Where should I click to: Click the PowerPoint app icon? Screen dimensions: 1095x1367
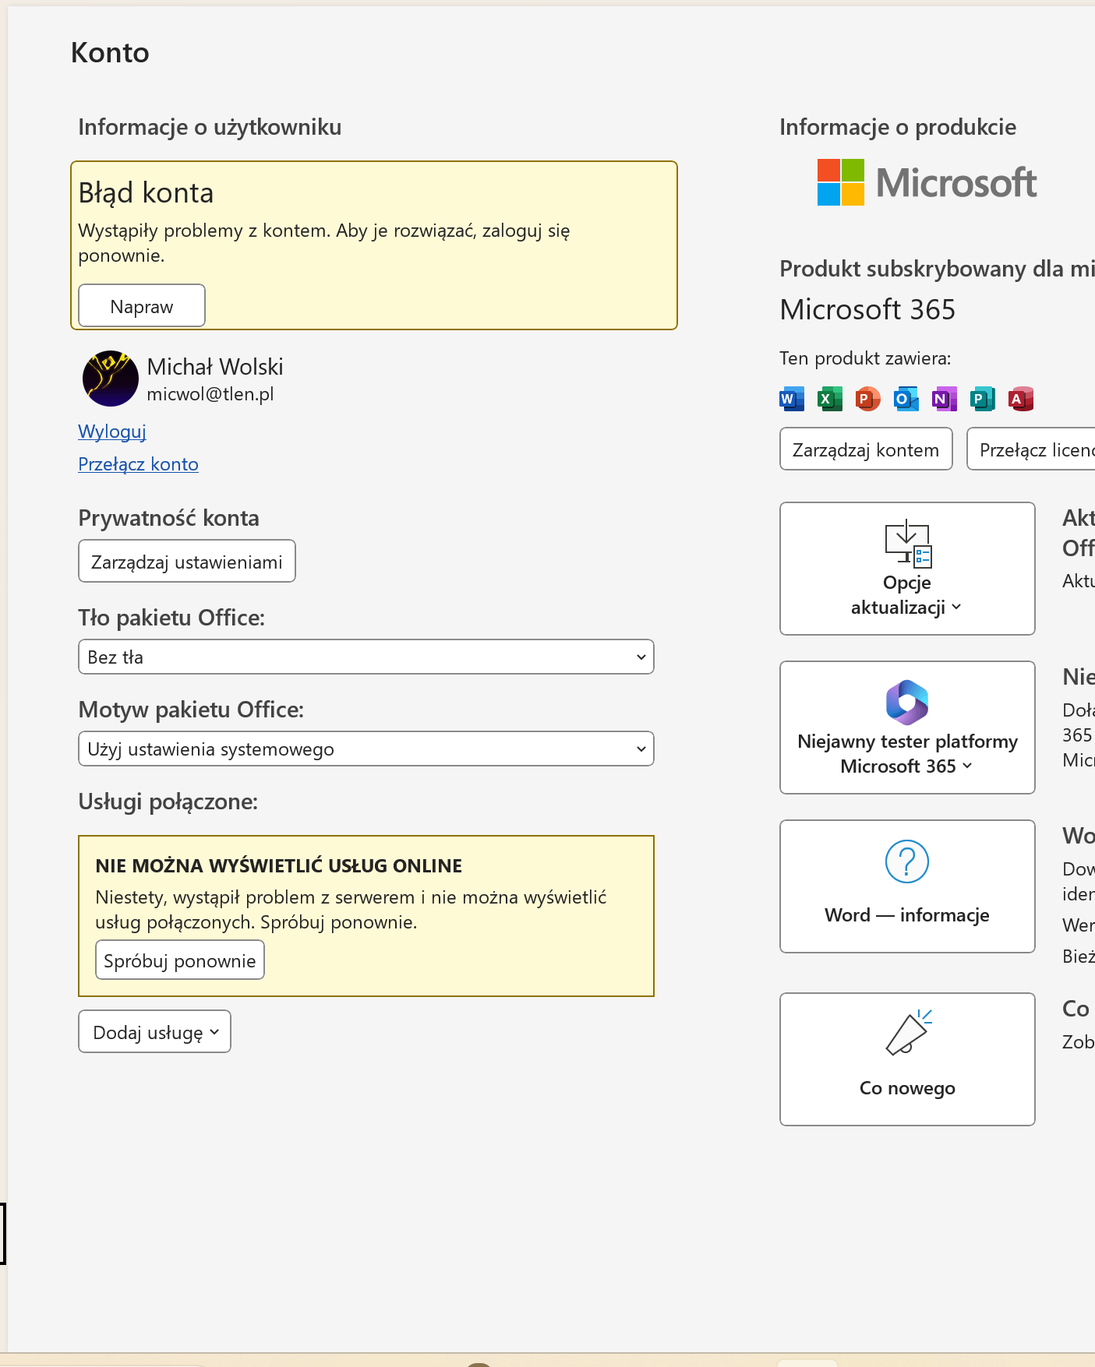(867, 399)
